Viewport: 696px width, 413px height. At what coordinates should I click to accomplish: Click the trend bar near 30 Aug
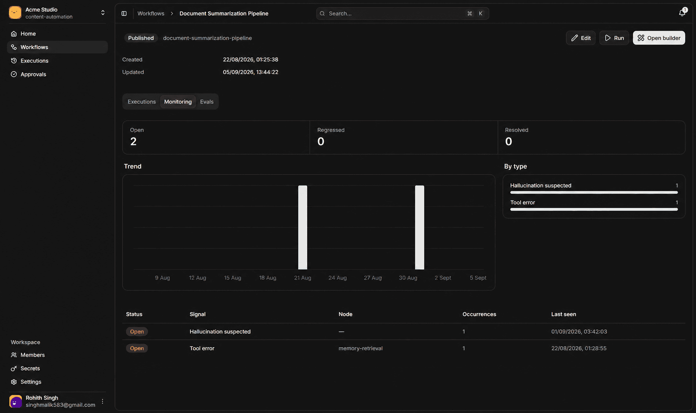420,227
